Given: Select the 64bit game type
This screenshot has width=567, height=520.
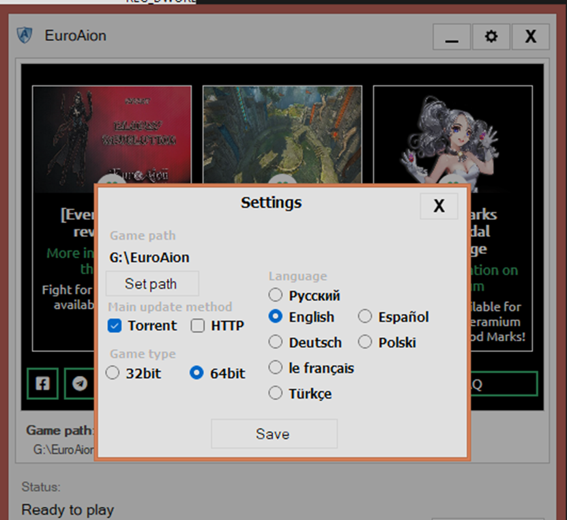Looking at the screenshot, I should (197, 373).
